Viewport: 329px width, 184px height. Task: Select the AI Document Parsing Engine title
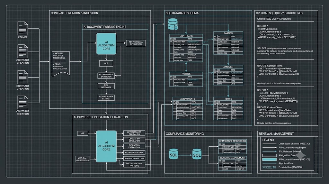[x=105, y=27]
